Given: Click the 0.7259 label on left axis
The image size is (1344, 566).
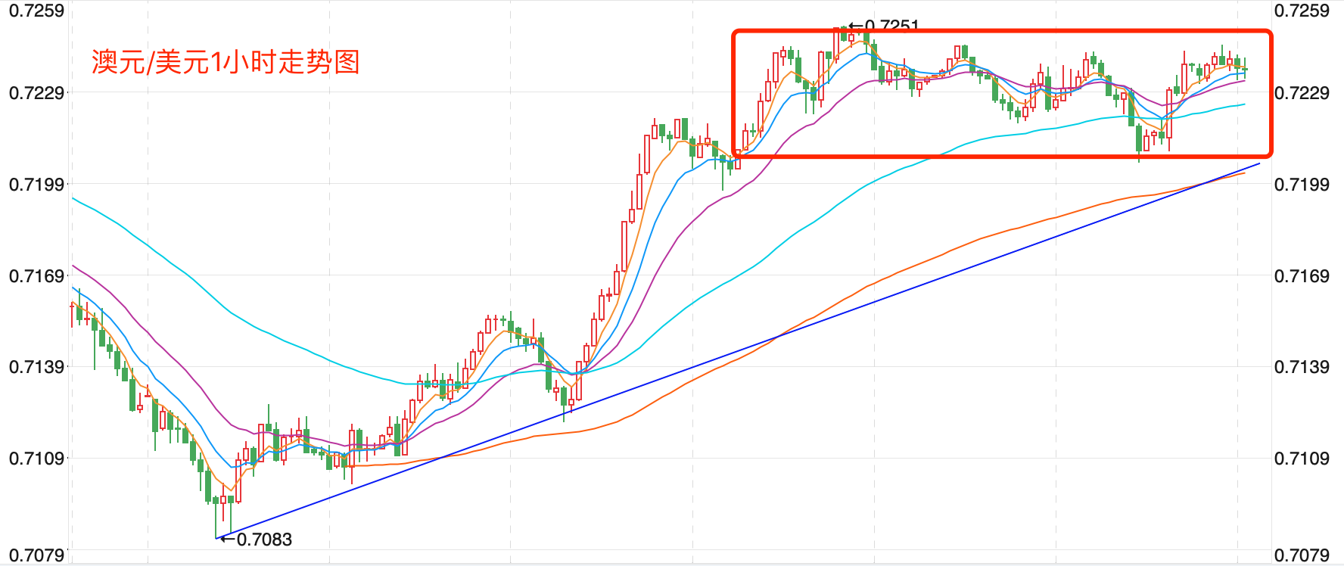Looking at the screenshot, I should (x=36, y=11).
